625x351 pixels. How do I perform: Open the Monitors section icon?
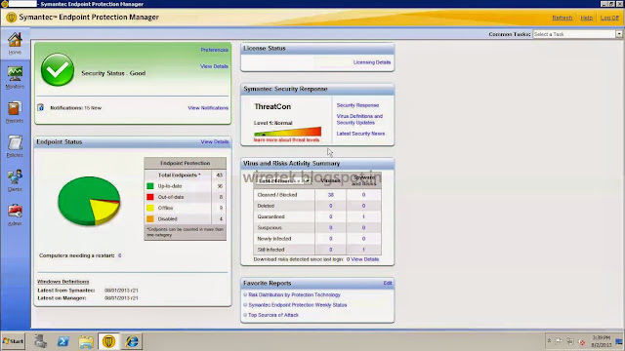pyautogui.click(x=15, y=74)
